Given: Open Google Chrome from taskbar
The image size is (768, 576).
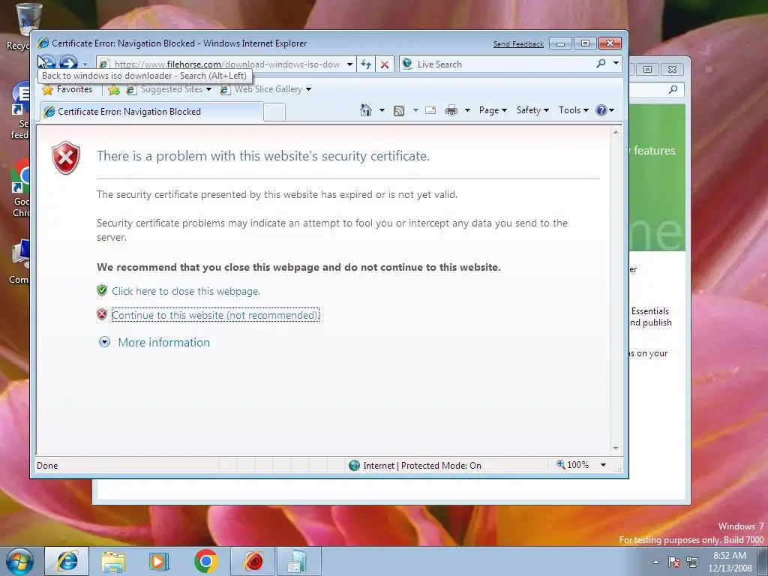Looking at the screenshot, I should (x=205, y=561).
